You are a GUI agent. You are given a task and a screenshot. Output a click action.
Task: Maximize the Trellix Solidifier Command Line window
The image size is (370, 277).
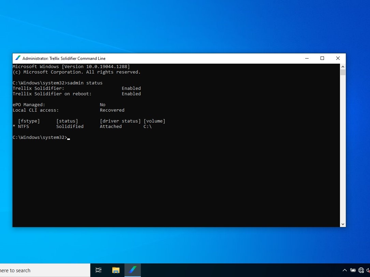[322, 58]
